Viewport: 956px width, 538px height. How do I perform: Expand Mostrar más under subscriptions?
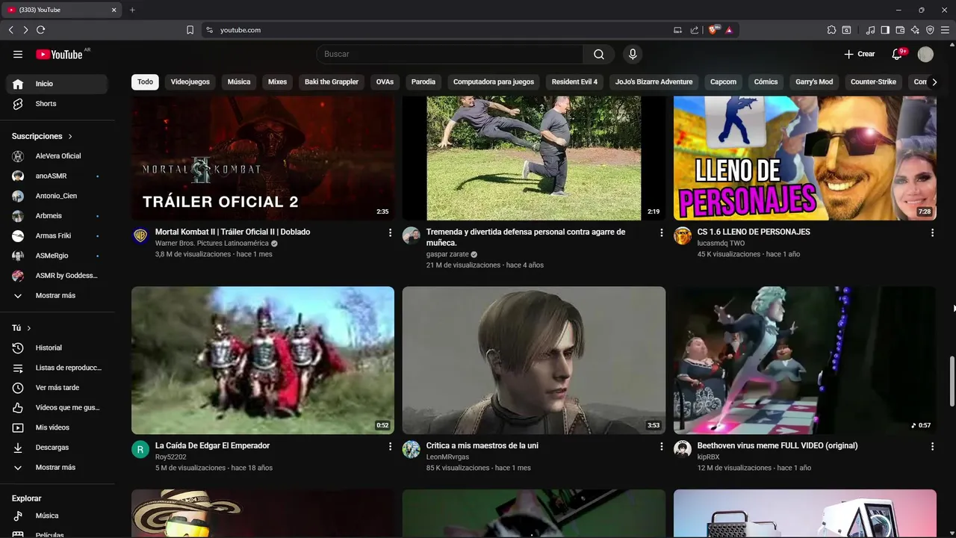click(x=57, y=296)
